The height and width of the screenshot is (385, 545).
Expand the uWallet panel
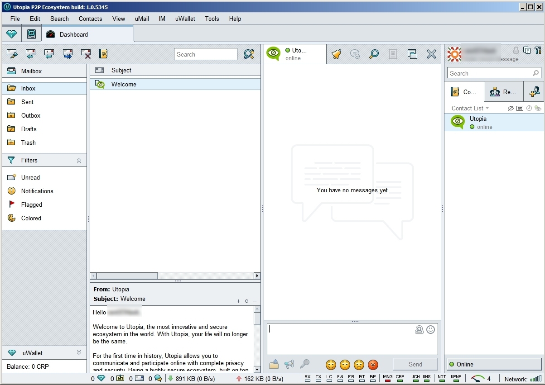(79, 353)
